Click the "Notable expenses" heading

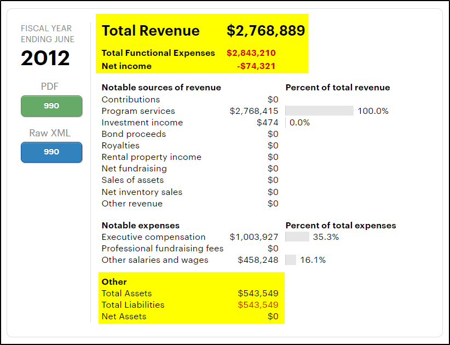click(x=141, y=226)
